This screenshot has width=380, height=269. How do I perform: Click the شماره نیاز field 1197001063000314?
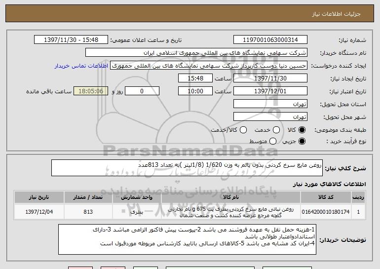click(x=270, y=40)
